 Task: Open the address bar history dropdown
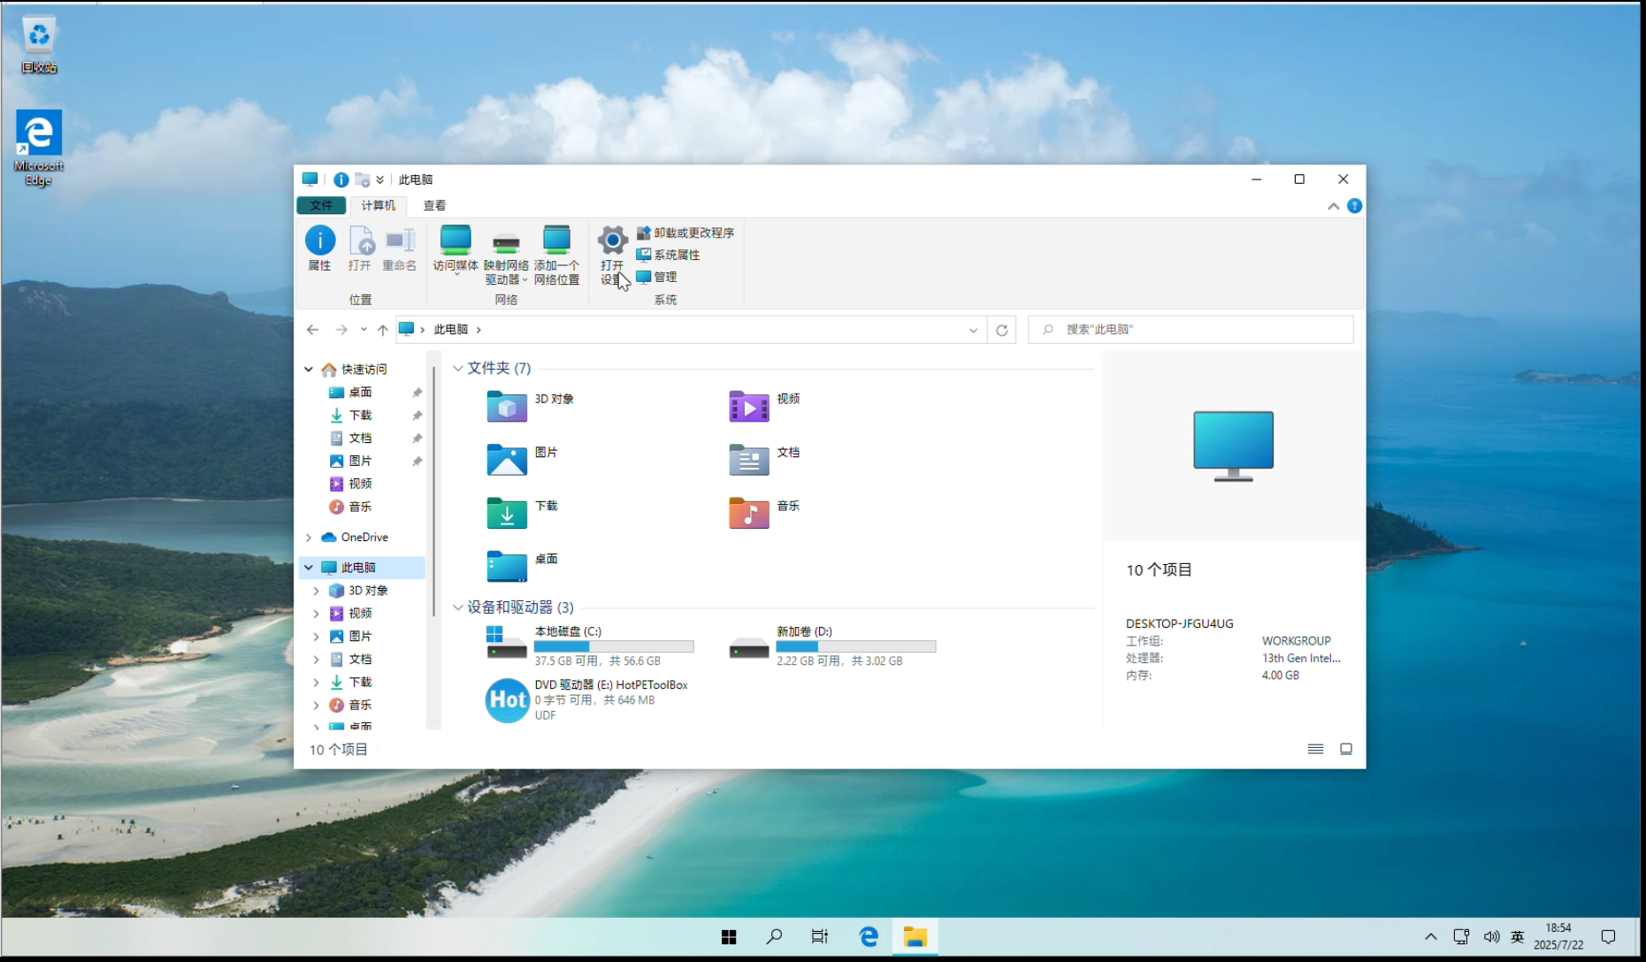coord(973,330)
